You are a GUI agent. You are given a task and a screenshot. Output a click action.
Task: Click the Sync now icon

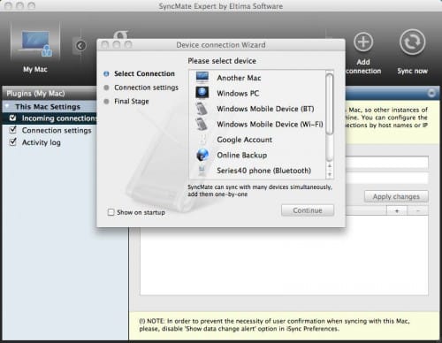click(x=412, y=42)
